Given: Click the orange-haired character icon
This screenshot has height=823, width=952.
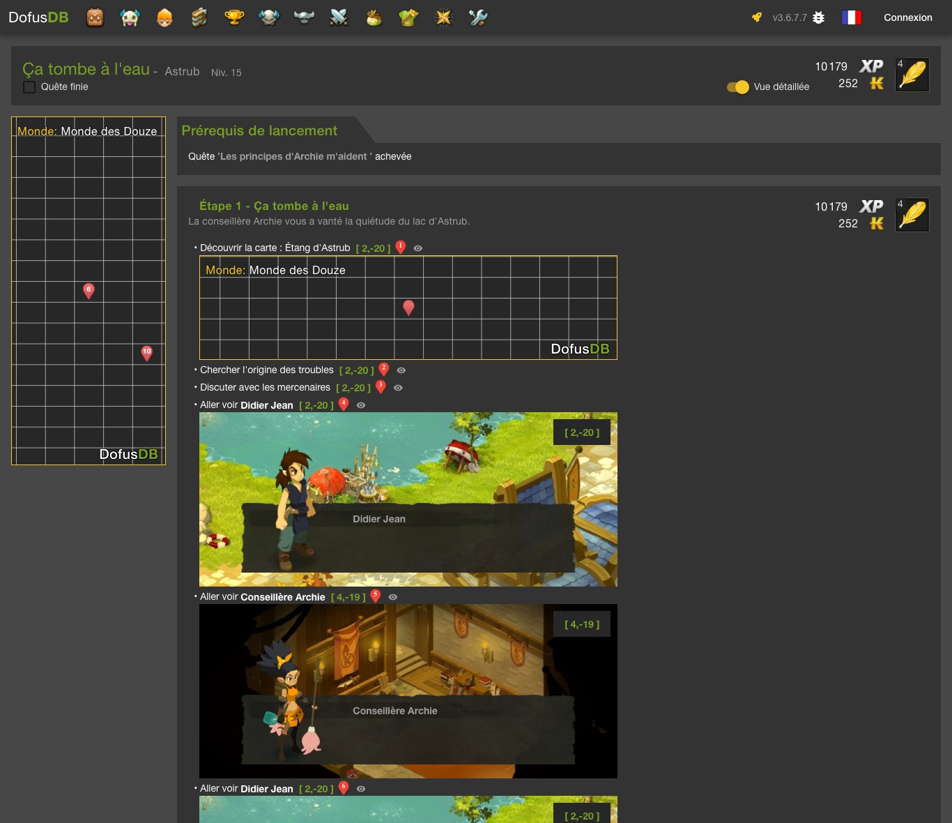Looking at the screenshot, I should click(x=164, y=17).
